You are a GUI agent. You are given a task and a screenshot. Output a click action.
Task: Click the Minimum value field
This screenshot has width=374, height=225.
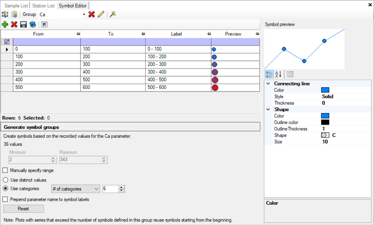click(x=30, y=159)
